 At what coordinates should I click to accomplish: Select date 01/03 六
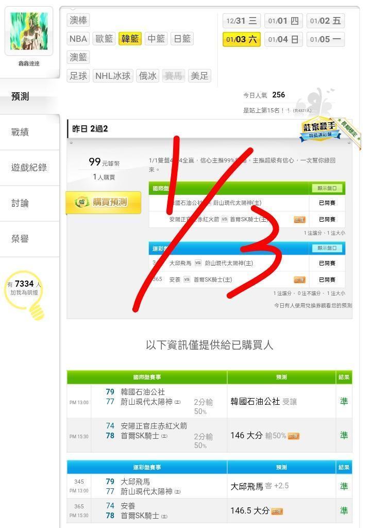(x=241, y=39)
